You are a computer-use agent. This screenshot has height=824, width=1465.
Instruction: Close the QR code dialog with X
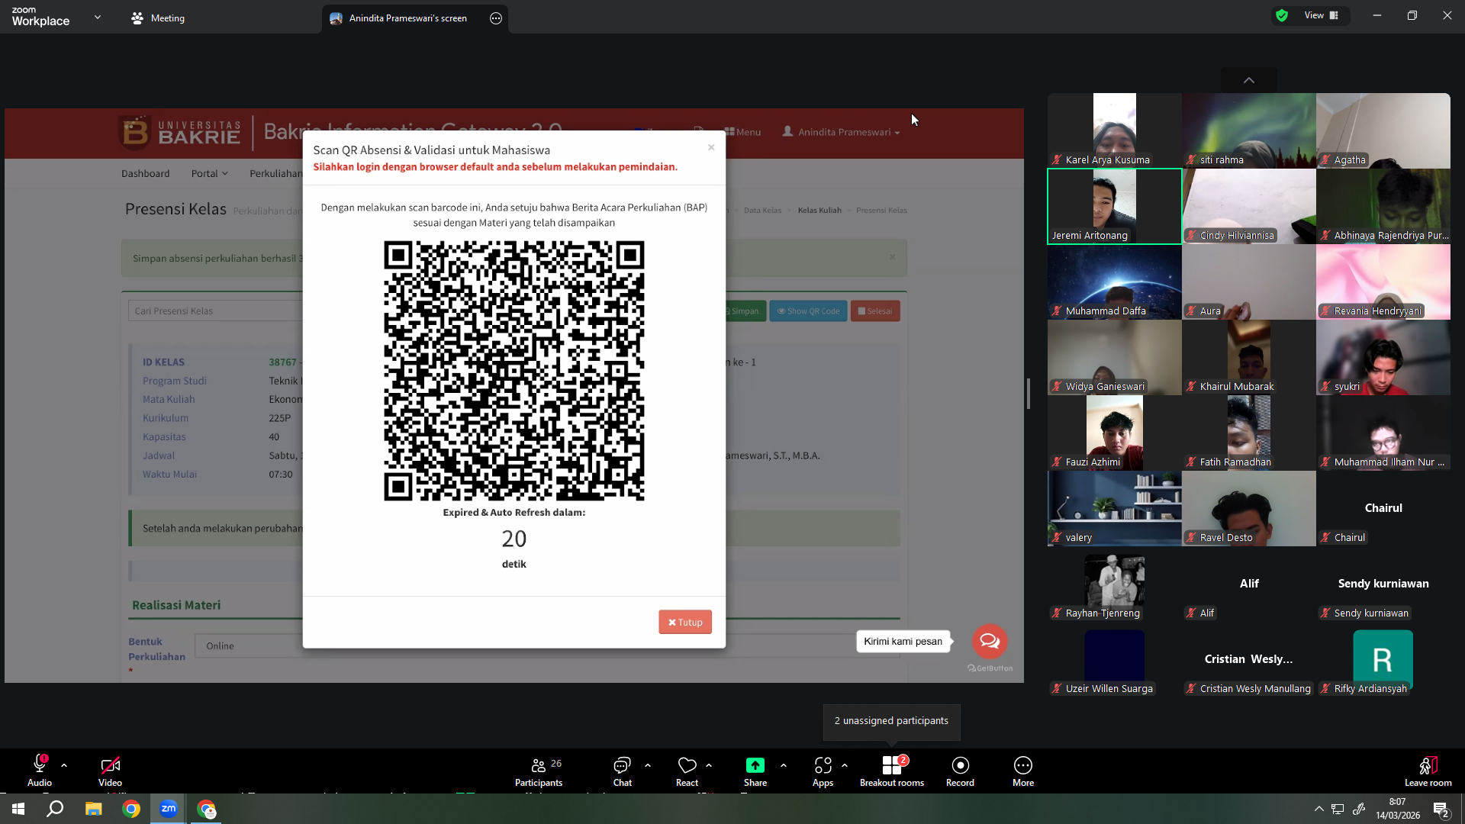pyautogui.click(x=711, y=147)
